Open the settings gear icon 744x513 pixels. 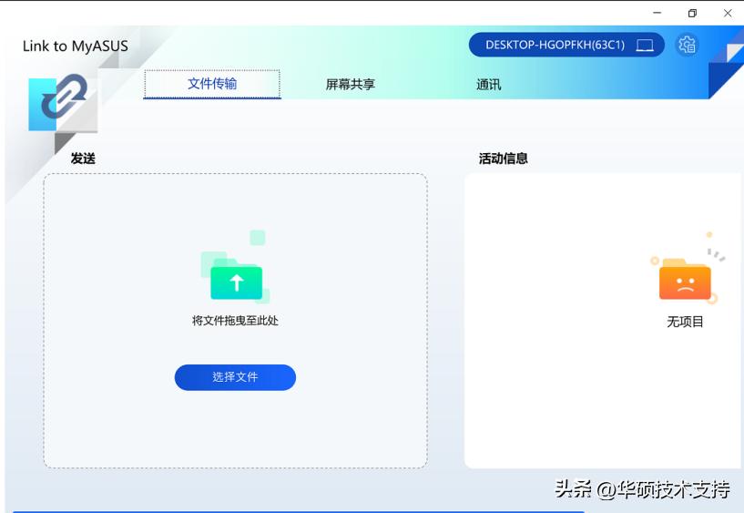click(687, 45)
